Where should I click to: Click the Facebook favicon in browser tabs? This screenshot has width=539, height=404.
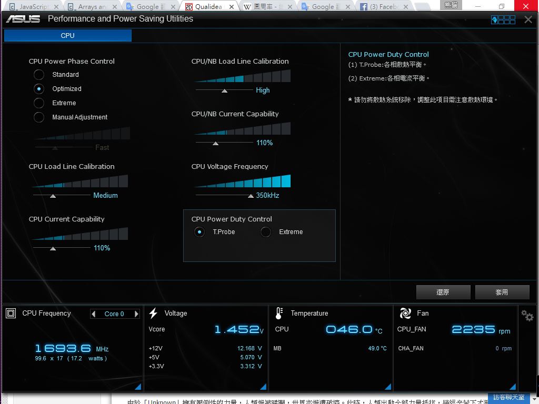pos(364,6)
